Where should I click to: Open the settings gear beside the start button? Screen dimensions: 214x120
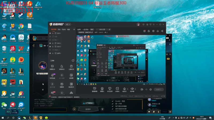click(x=151, y=89)
